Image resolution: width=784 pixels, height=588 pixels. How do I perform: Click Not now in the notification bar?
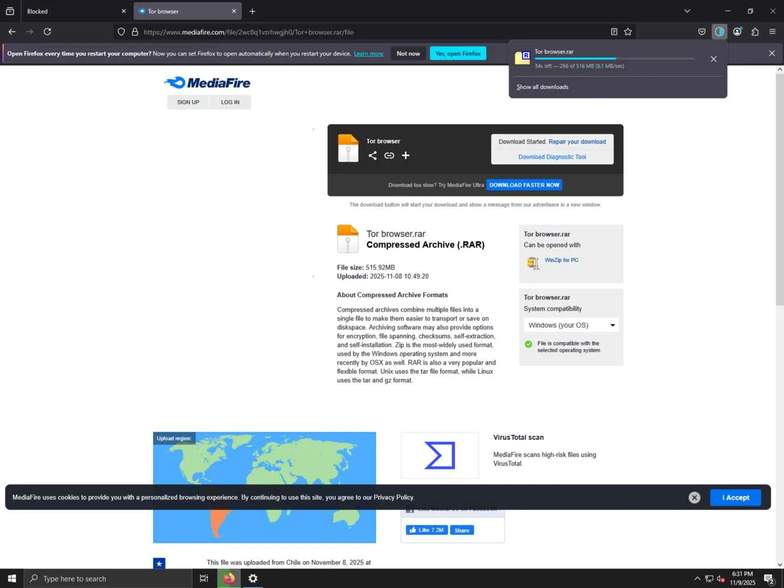click(408, 53)
